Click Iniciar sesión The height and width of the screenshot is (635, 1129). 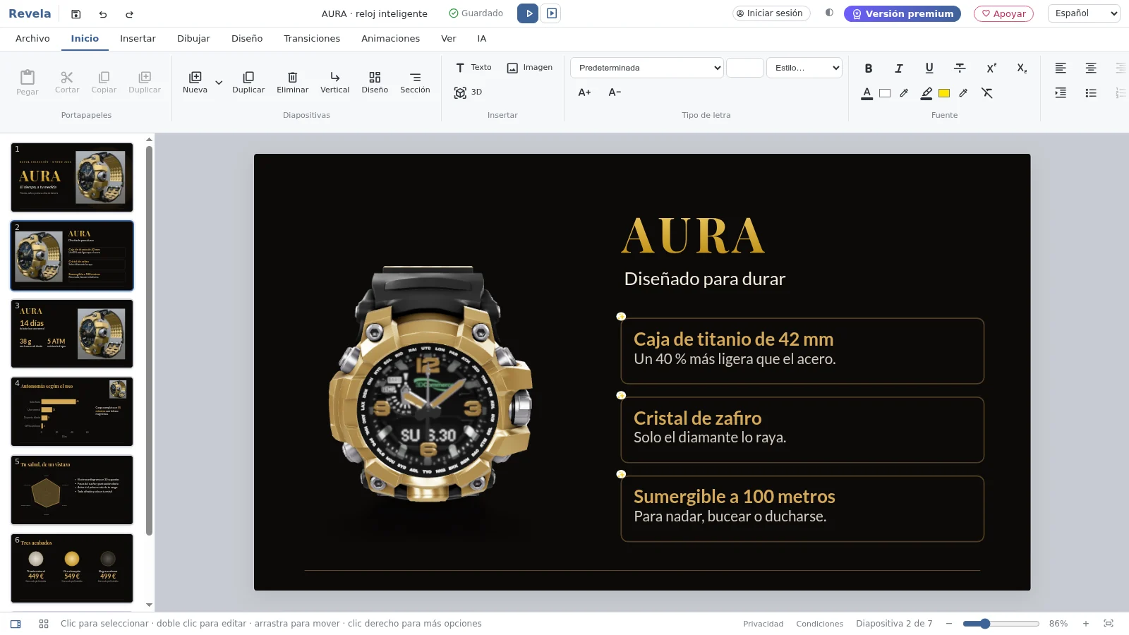[770, 13]
